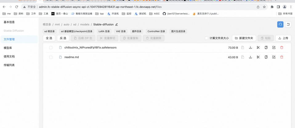Viewport: 295px width, 128px height.
Task: Click auto breadcrumb link
Action: click(x=67, y=24)
